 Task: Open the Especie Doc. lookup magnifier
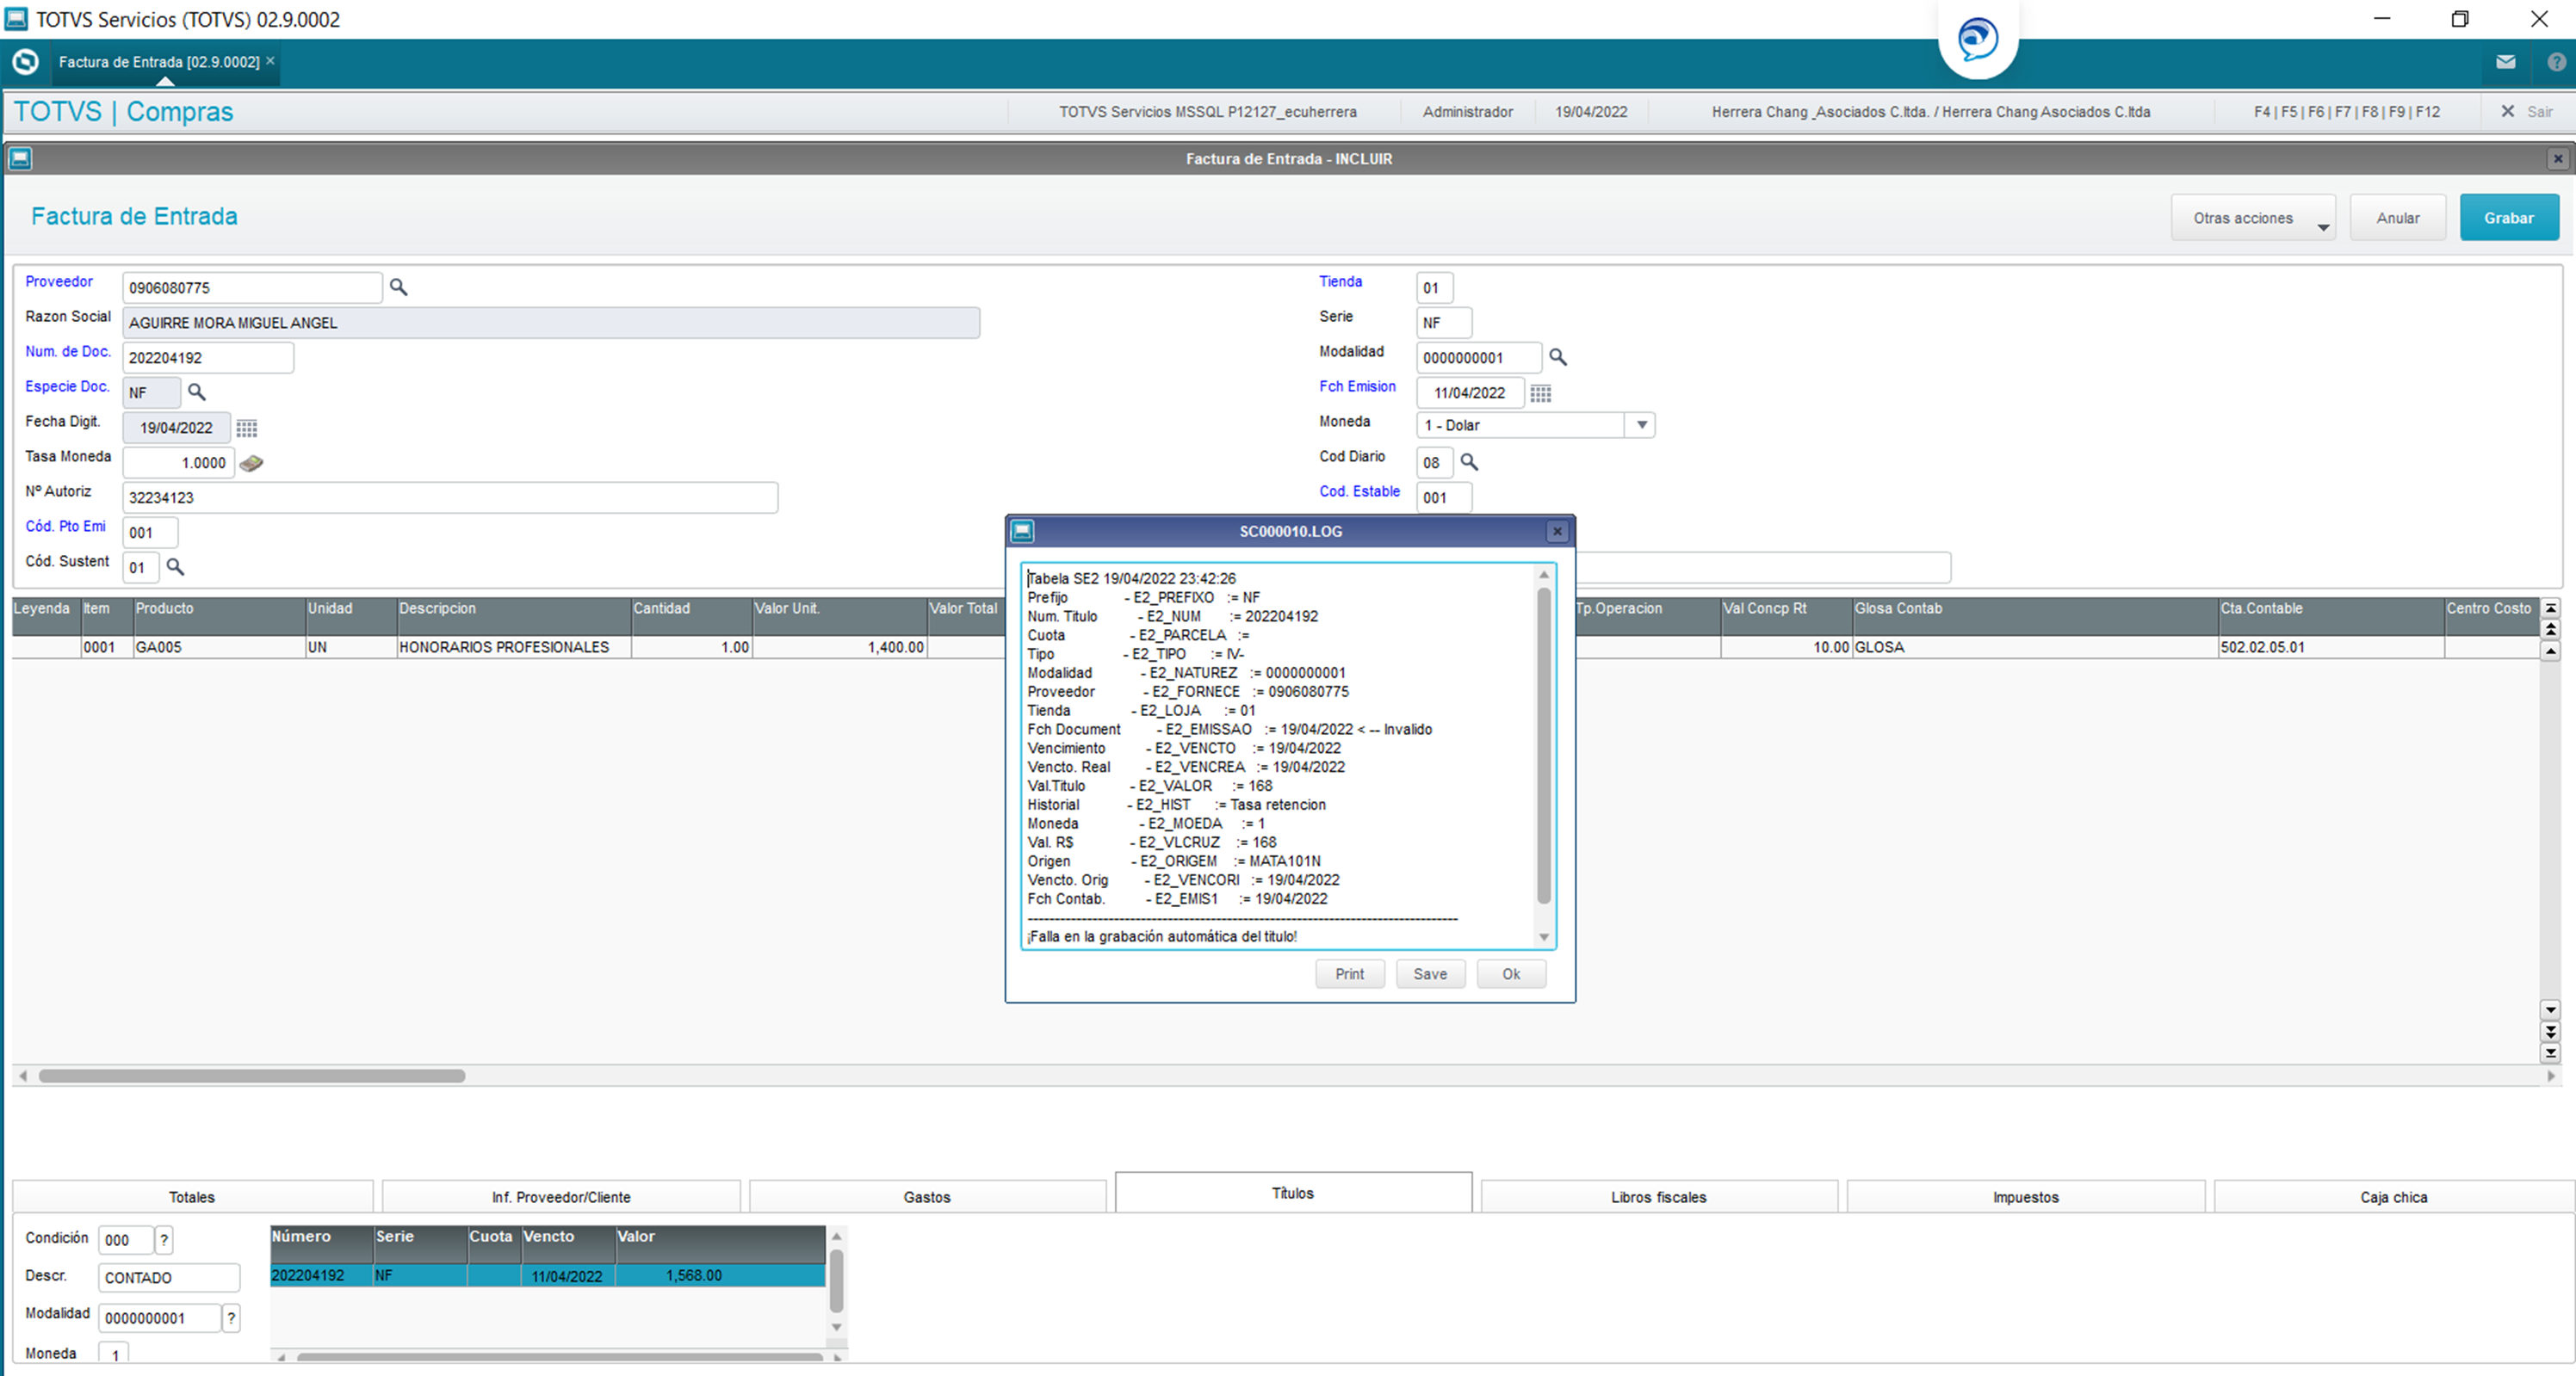(196, 392)
